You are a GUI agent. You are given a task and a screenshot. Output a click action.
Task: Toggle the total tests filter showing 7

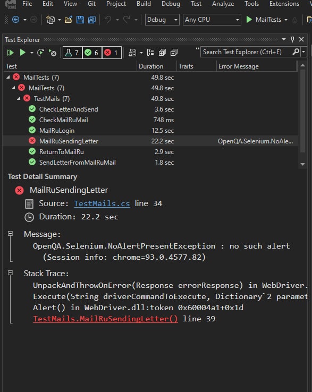pyautogui.click(x=72, y=53)
